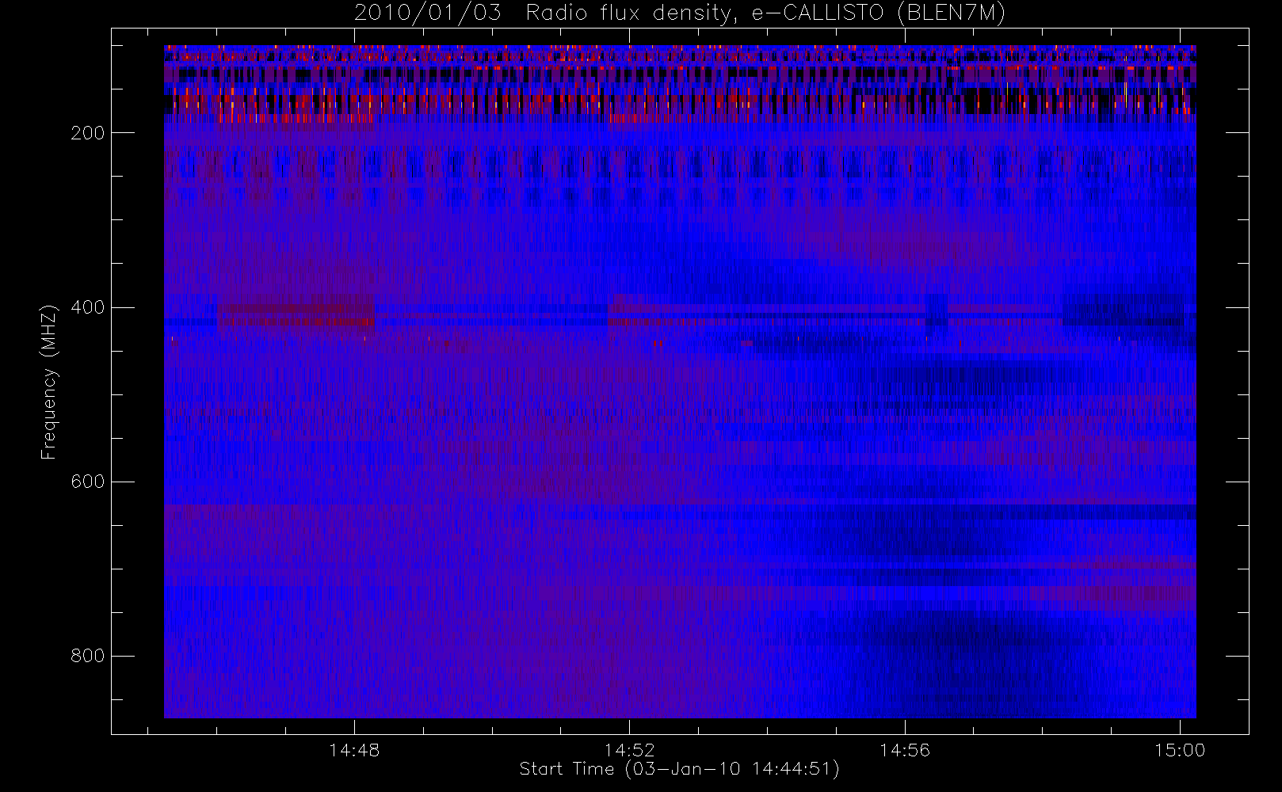Select the "Frequency (MHZ)" y-axis label
The image size is (1282, 792).
click(x=49, y=382)
